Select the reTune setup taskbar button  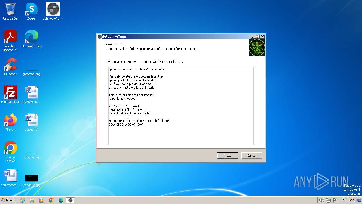[70, 200]
